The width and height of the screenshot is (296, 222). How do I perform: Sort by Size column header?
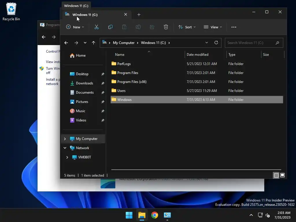[266, 55]
